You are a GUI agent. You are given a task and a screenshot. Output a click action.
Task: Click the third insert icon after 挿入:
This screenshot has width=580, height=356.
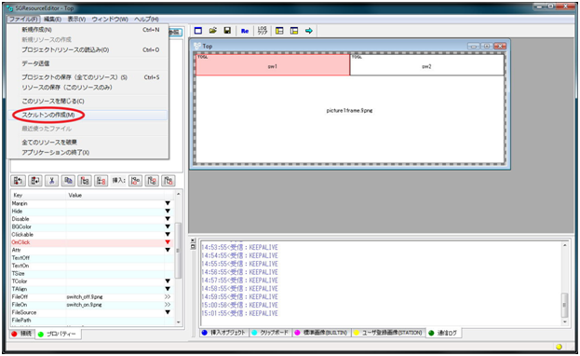coord(169,181)
